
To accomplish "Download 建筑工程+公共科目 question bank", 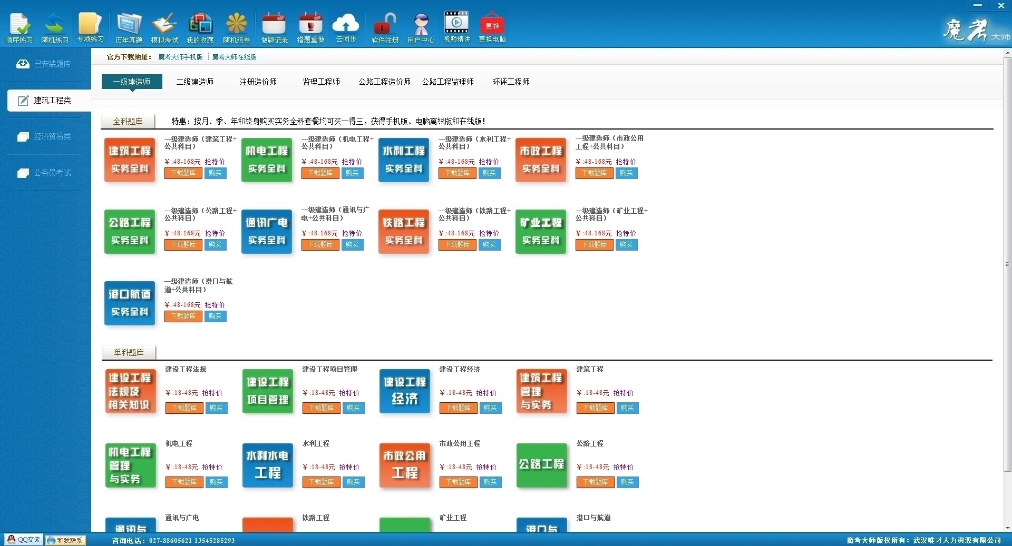I will 183,173.
